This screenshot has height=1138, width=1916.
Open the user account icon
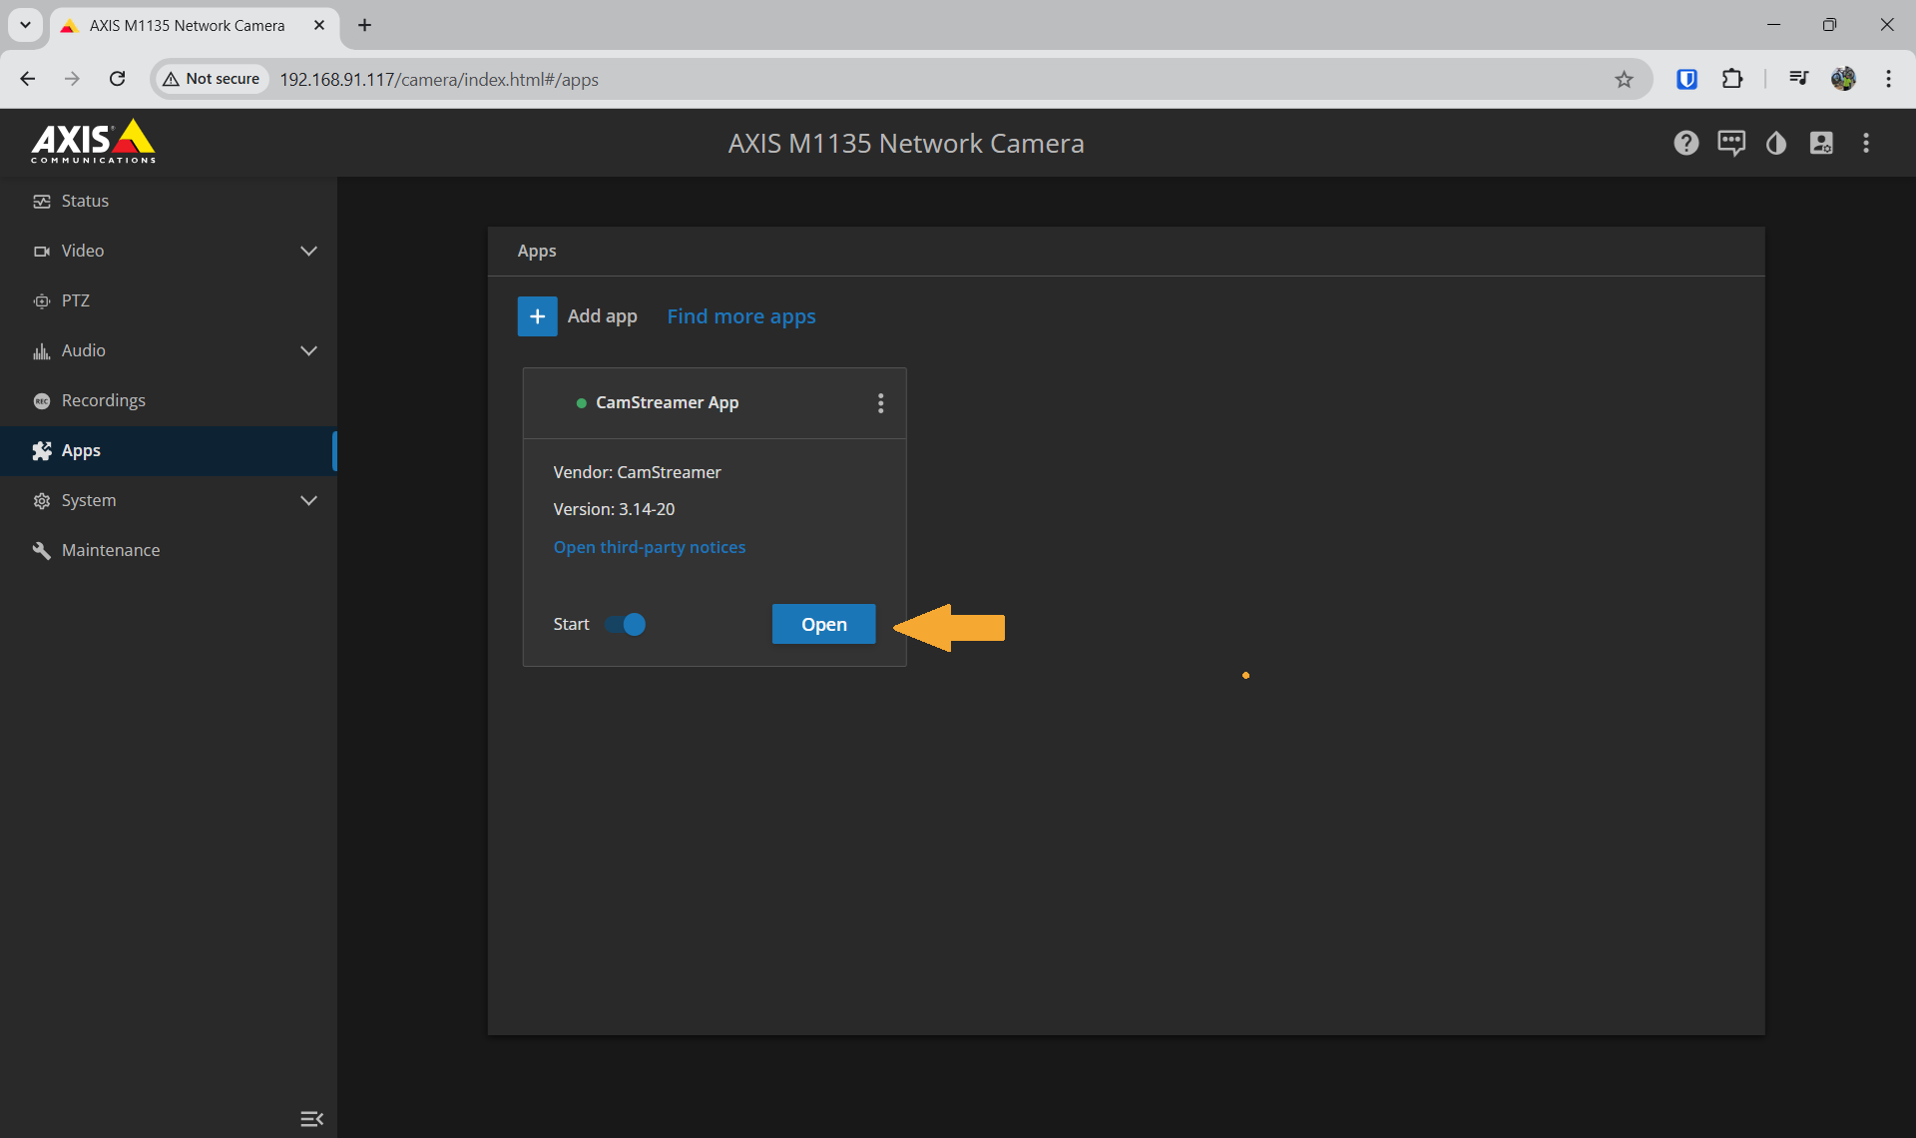click(x=1821, y=143)
